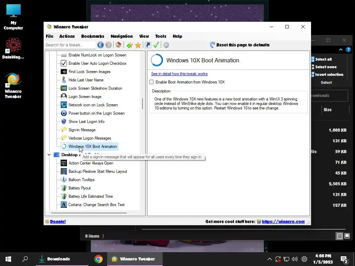The image size is (355, 266).
Task: Collapse the ribbon chevron in Downloads window
Action: point(341,50)
